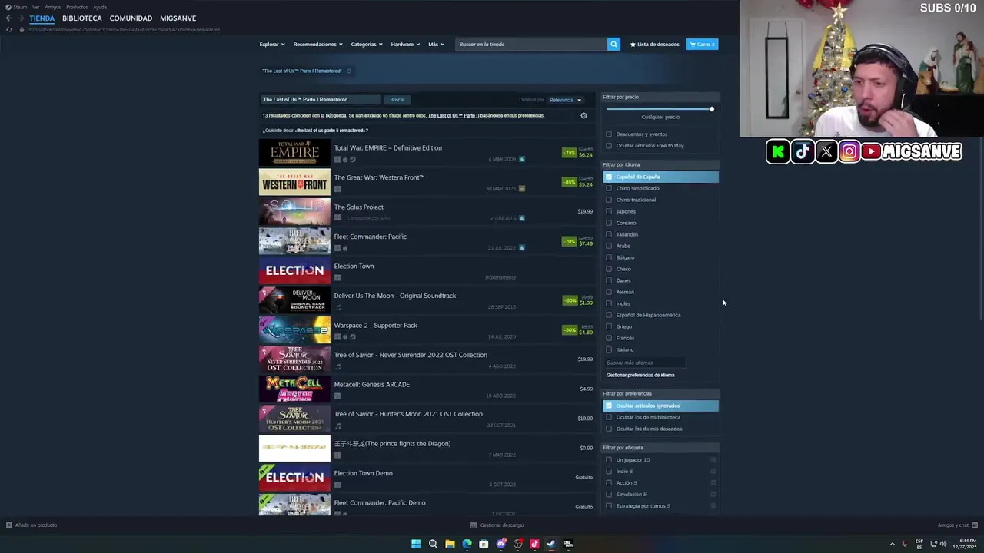The image size is (984, 553).
Task: Switch to the COMUNIDAD tab
Action: click(131, 18)
